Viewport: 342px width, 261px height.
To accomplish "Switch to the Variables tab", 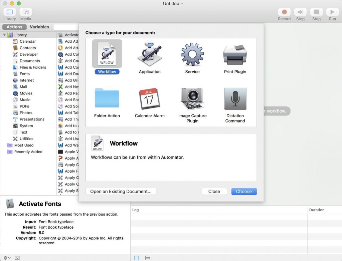I will click(x=39, y=27).
